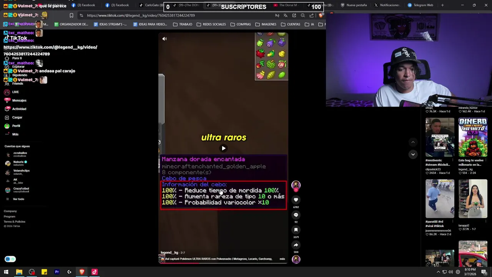Open Windows Start menu
Viewport: 492px width, 277px height.
6,272
